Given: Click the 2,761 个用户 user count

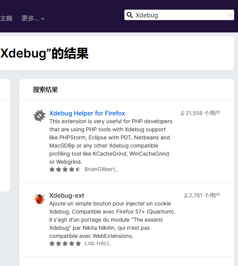Looking at the screenshot, I should (204, 195).
